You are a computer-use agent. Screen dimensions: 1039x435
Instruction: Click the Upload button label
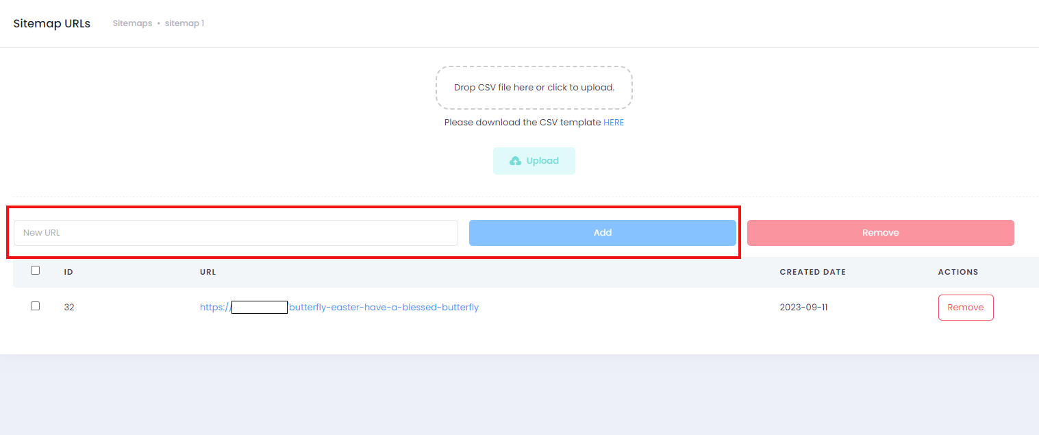tap(542, 161)
